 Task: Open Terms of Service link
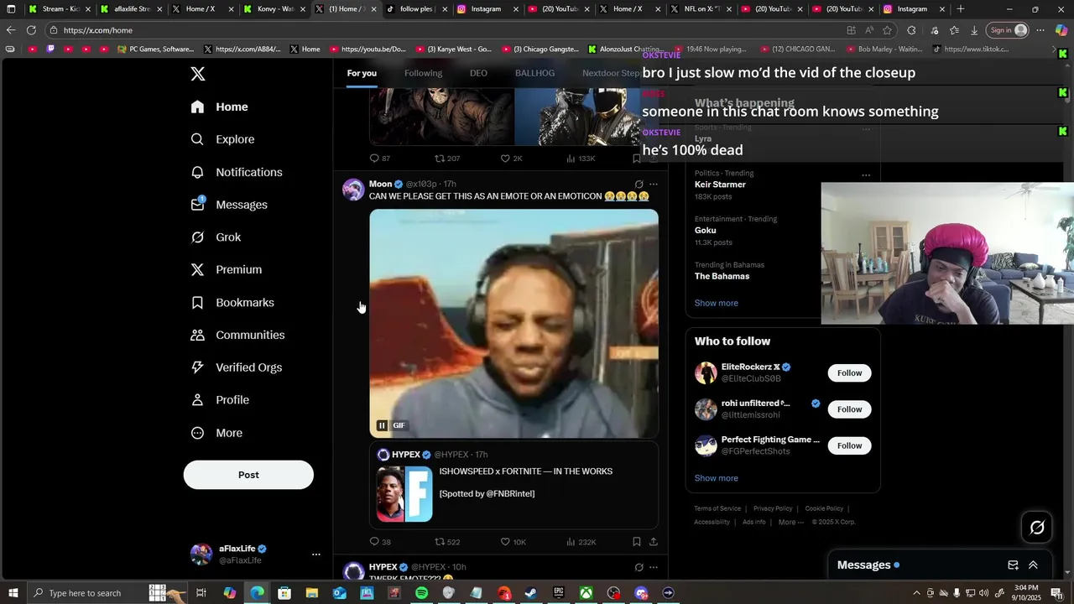pyautogui.click(x=717, y=508)
